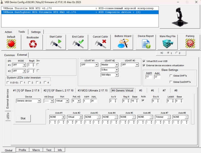This screenshot has height=153, width=201.
Task: Check LED color inversion box 3
Action: click(x=37, y=82)
